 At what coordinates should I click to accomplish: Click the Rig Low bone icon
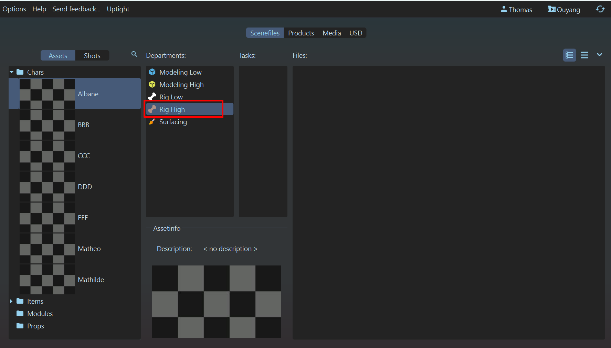[152, 97]
